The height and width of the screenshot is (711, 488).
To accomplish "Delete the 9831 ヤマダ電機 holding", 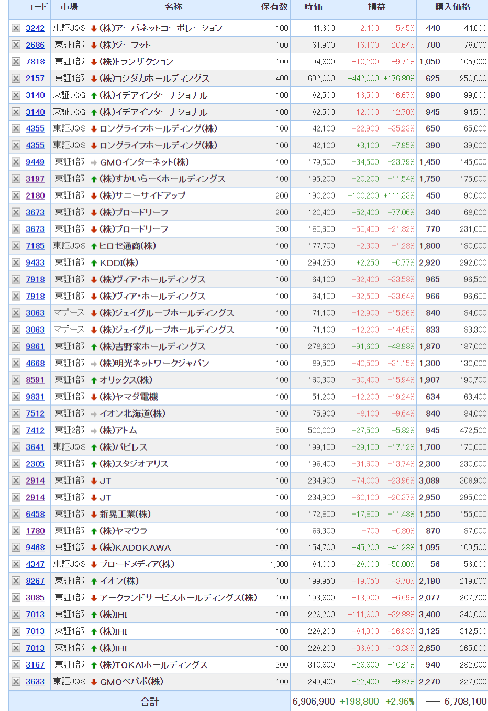I will click(16, 397).
